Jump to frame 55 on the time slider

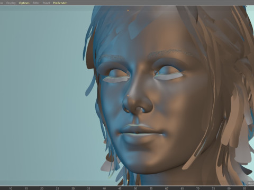click(151, 188)
